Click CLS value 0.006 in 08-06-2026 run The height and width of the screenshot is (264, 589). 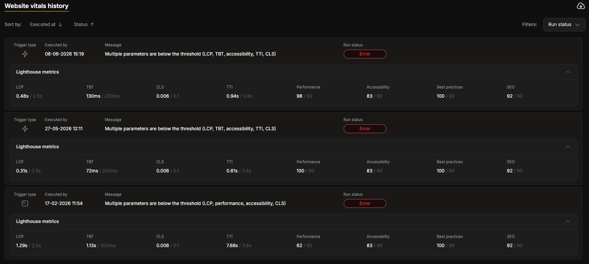pos(163,96)
